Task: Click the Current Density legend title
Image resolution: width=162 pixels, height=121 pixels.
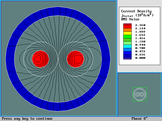Action: (136, 11)
